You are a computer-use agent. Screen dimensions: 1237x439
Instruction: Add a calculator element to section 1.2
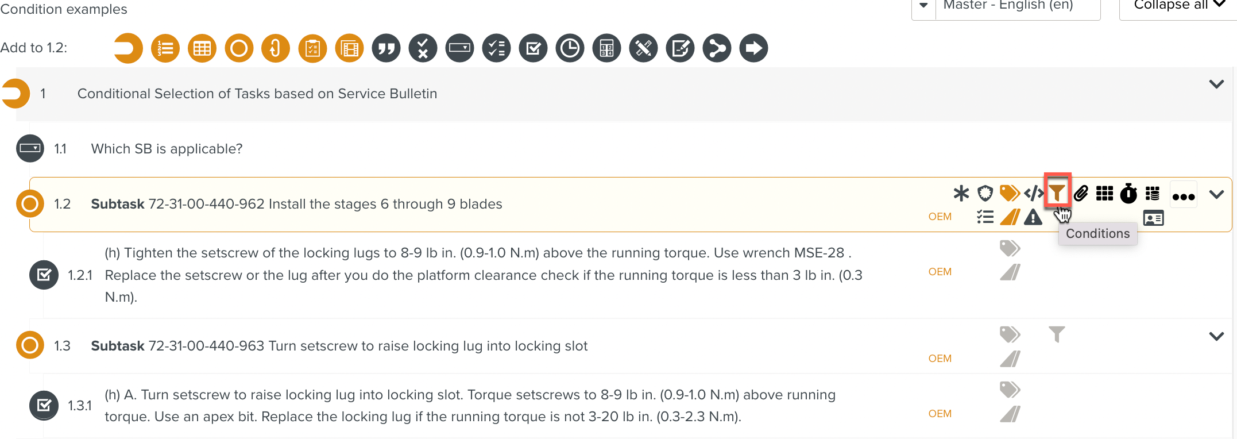(x=606, y=48)
